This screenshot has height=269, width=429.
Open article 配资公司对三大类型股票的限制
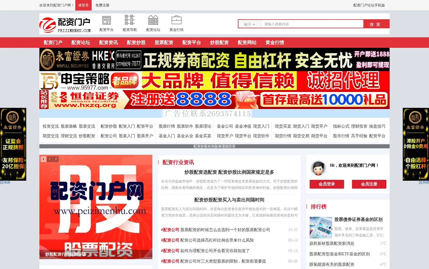tap(223, 261)
